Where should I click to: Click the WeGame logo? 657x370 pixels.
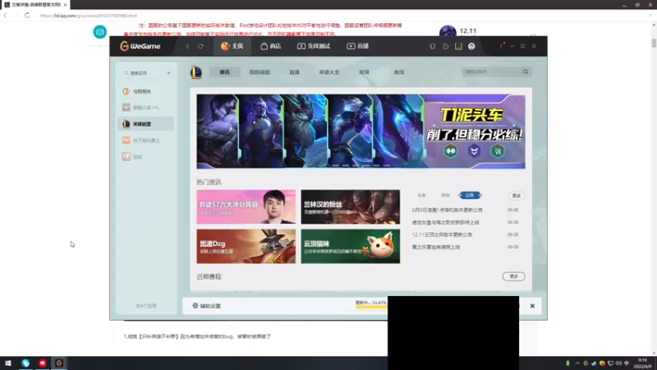pyautogui.click(x=140, y=46)
